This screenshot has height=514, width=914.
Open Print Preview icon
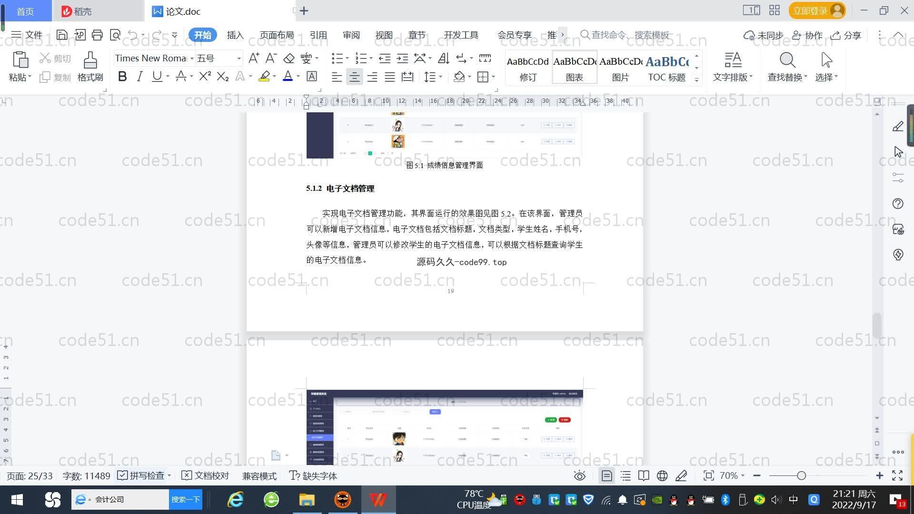click(x=115, y=35)
